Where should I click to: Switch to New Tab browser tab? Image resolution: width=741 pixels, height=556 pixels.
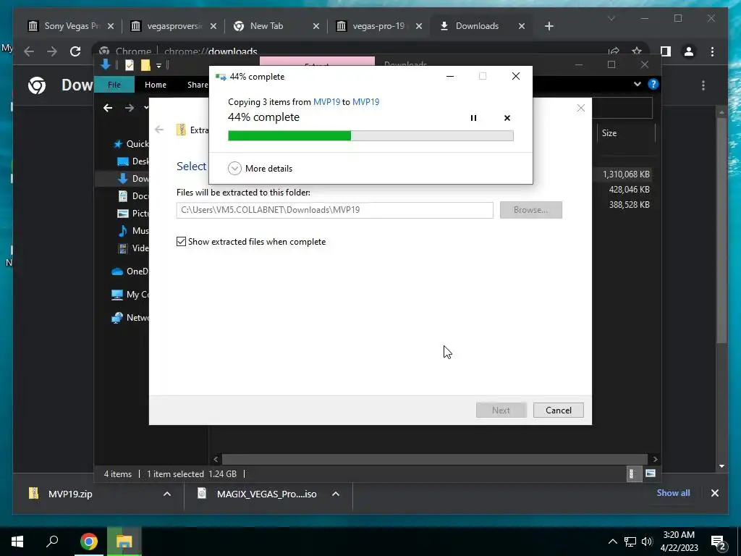coord(276,26)
